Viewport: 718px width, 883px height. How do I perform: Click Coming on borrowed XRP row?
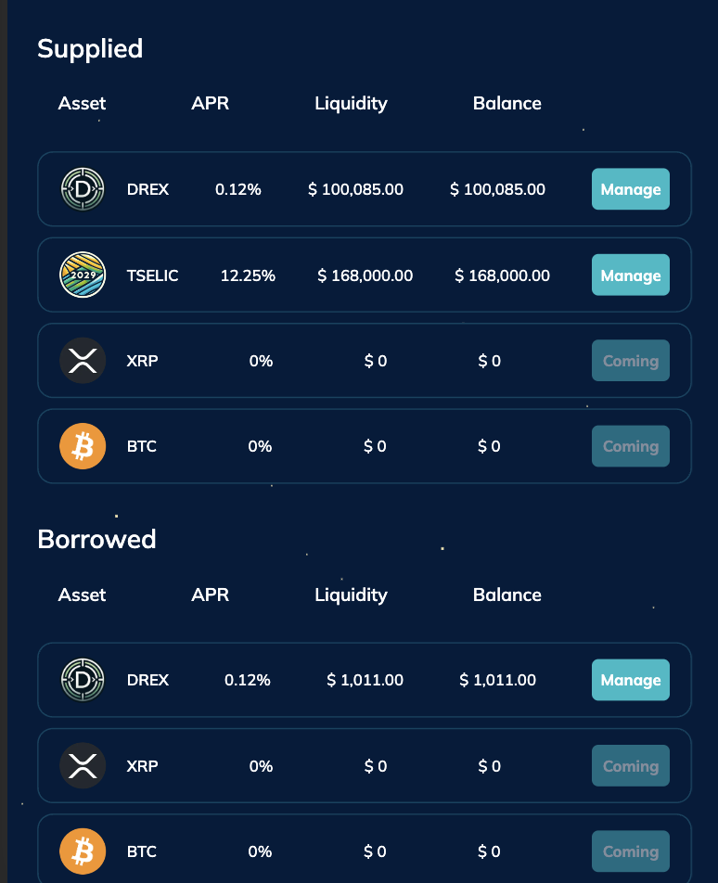click(x=630, y=765)
